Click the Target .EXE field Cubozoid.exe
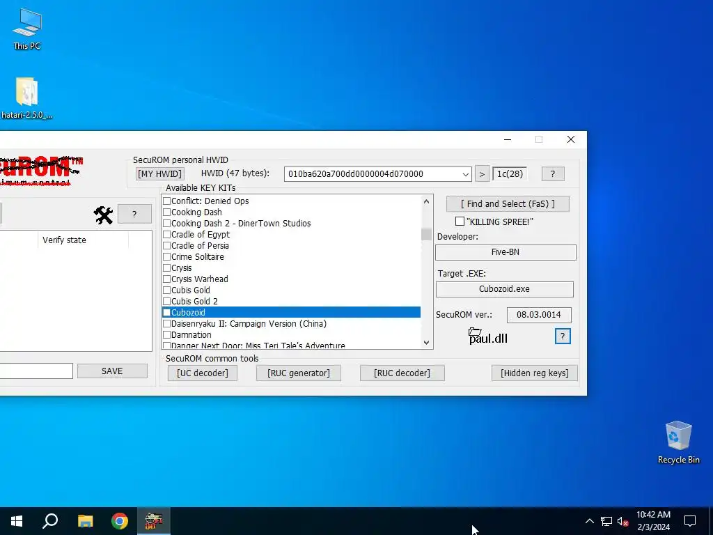The image size is (713, 535). [x=505, y=289]
